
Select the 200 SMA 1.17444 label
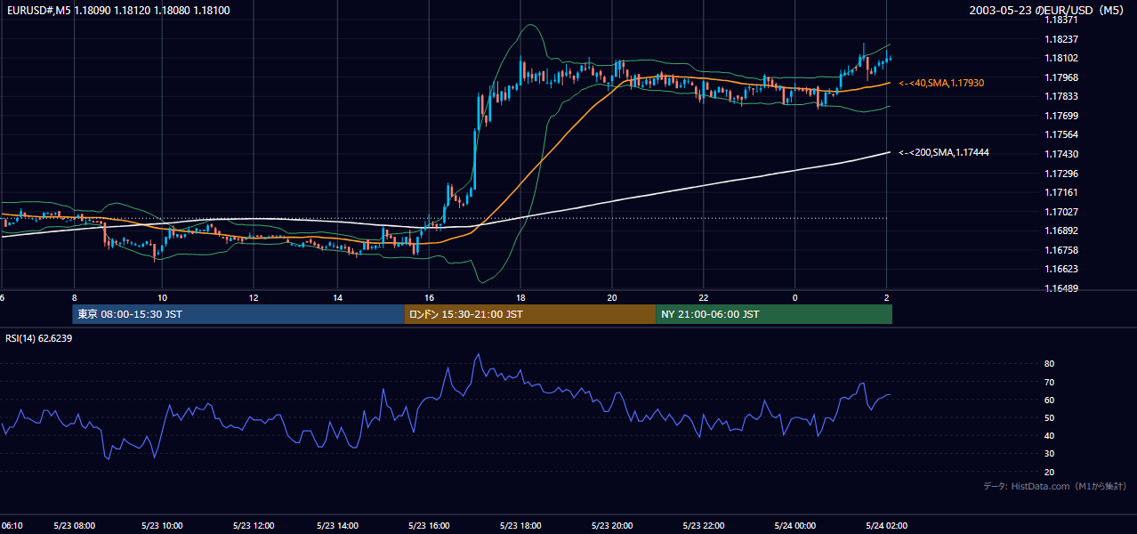click(944, 153)
